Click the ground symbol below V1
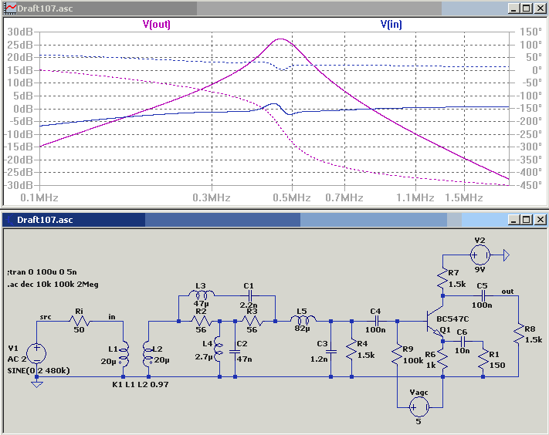 [x=37, y=384]
